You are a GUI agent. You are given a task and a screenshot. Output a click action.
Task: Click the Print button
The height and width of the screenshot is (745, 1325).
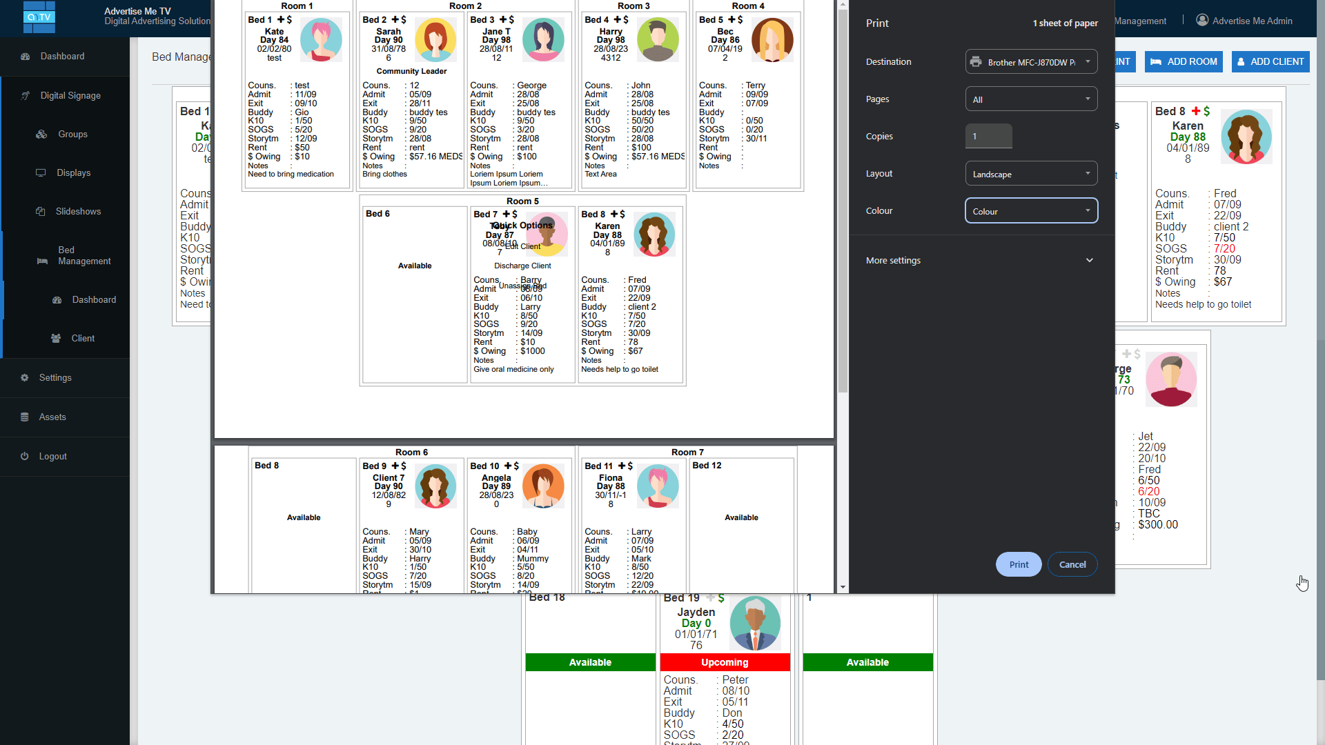1019,564
